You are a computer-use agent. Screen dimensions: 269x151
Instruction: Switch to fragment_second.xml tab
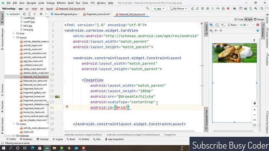98,14
